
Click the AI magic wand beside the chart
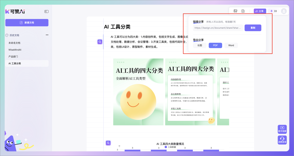click(x=108, y=143)
